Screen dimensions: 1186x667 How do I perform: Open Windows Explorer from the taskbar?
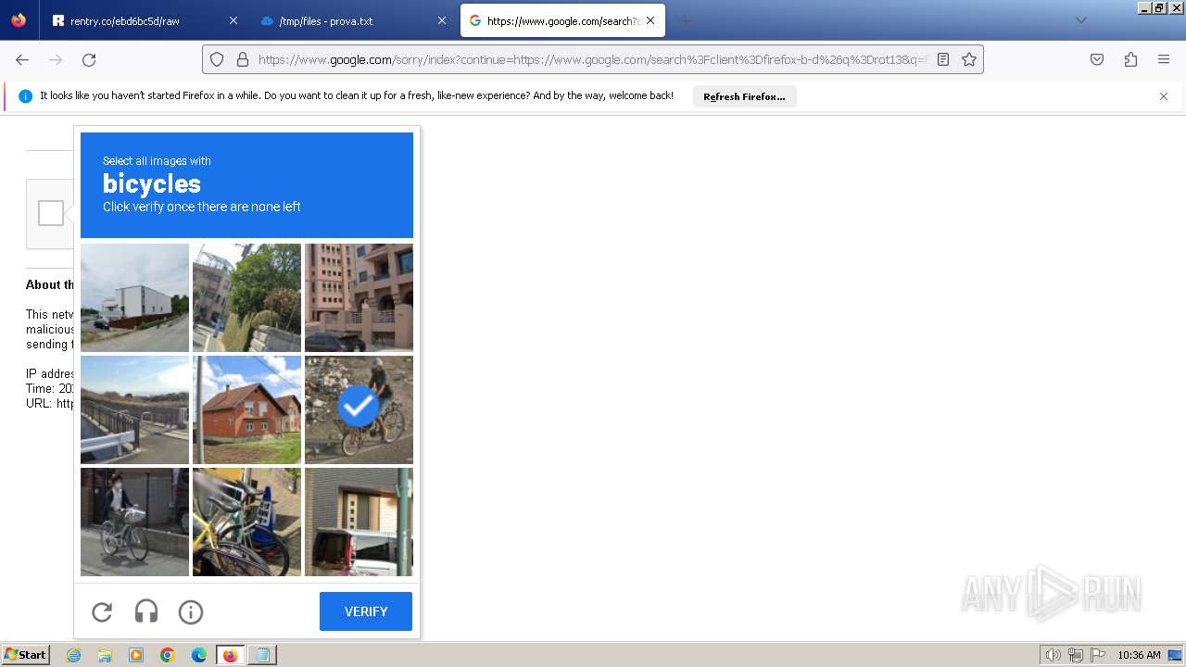coord(105,655)
